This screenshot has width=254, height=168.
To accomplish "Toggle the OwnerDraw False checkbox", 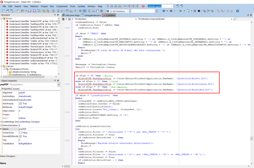I will [20, 133].
